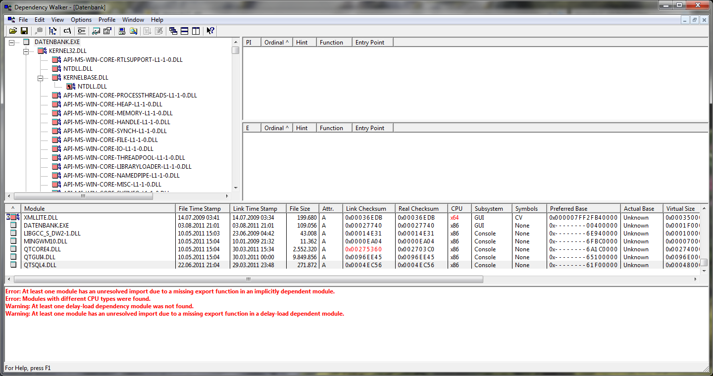Open the System Information computer icon
Screen dimensions: 713x376
click(x=121, y=31)
